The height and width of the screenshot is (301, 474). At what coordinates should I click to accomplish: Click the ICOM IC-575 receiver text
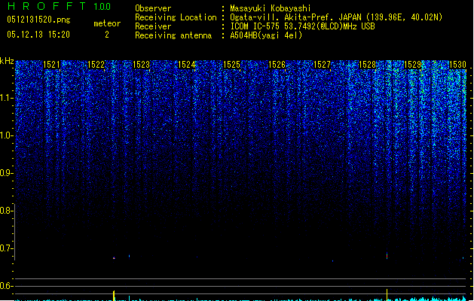pyautogui.click(x=302, y=26)
